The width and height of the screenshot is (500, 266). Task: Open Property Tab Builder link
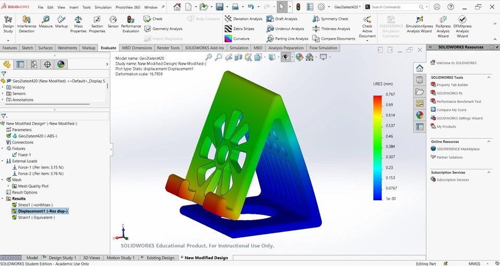[x=452, y=85]
